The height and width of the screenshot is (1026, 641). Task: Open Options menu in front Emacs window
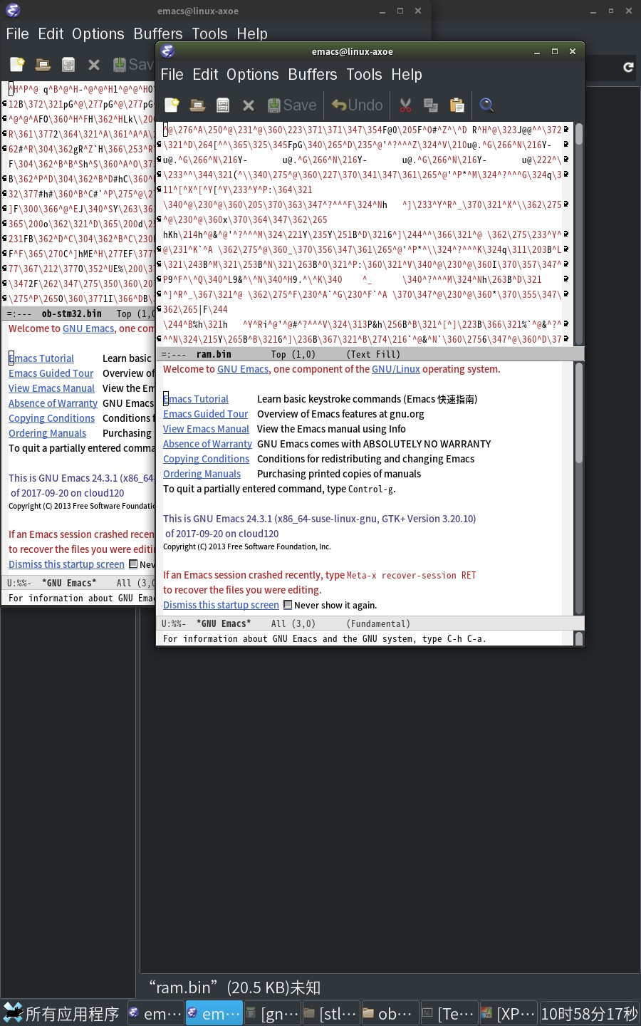(x=253, y=75)
